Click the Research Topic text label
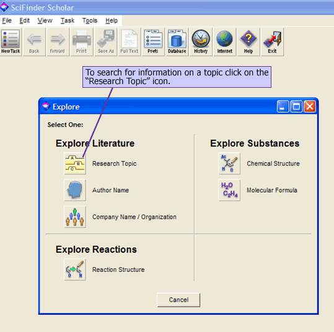Viewport: 334px width, 332px height. (x=115, y=163)
